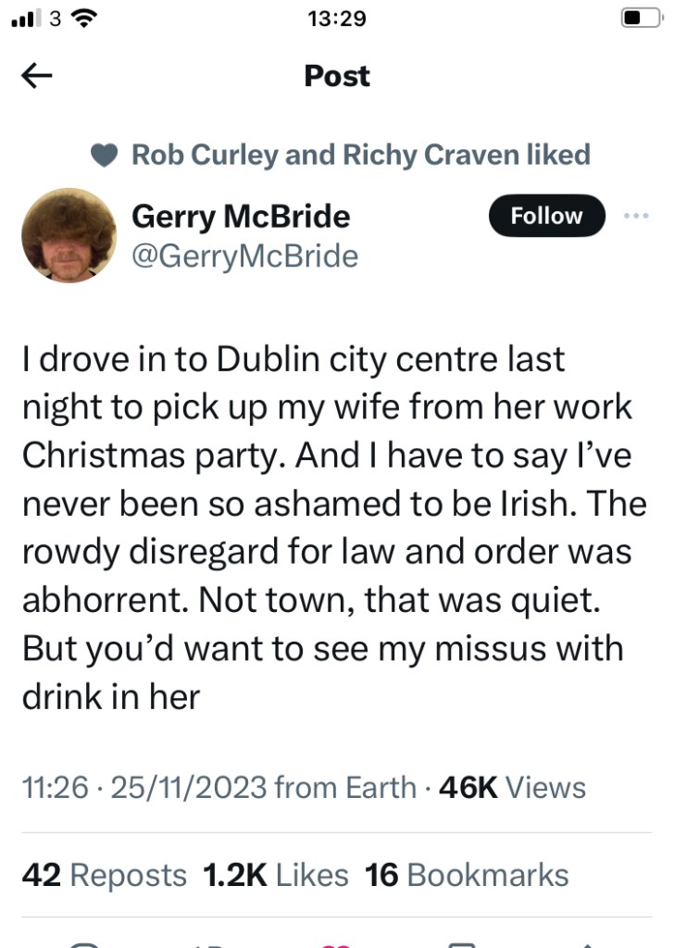This screenshot has height=948, width=674.
Task: Tap the back arrow
Action: (37, 77)
